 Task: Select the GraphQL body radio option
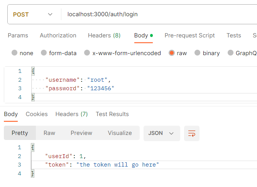pos(231,53)
